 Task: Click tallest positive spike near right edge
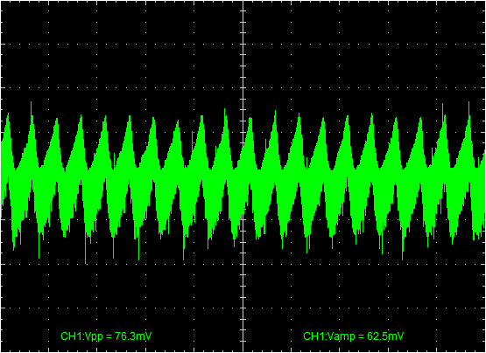click(468, 103)
